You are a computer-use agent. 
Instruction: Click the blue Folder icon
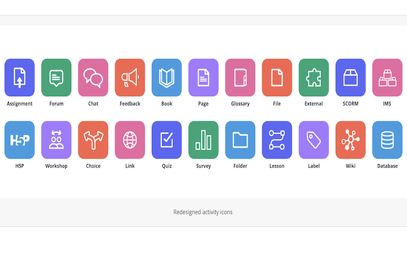coord(240,140)
